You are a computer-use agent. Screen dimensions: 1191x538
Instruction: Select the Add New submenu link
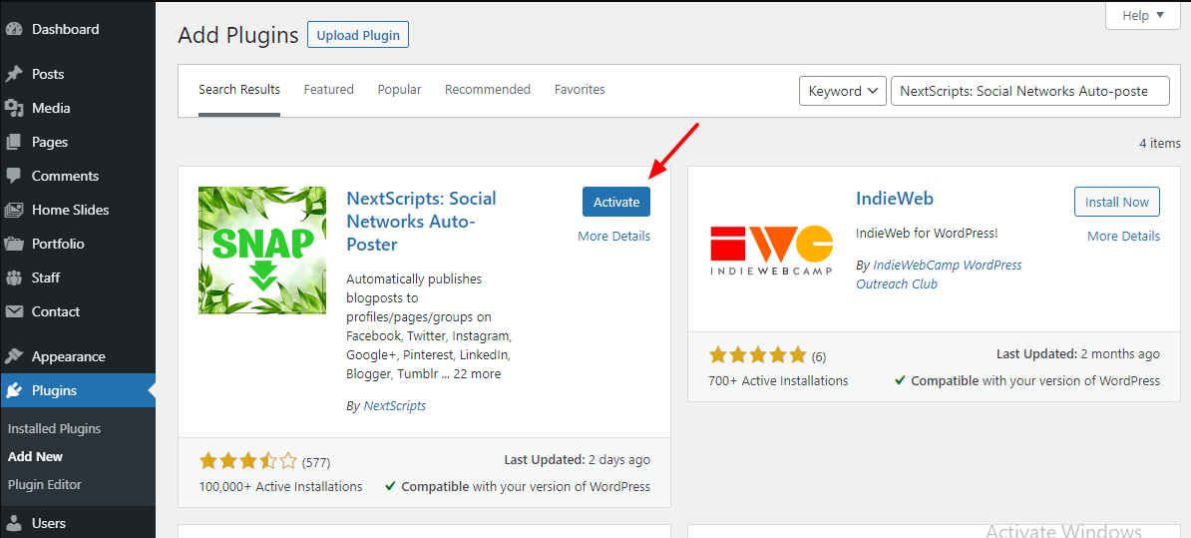35,457
